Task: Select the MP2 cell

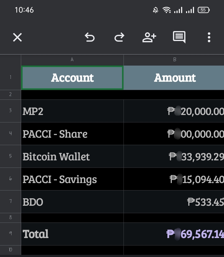Action: (72, 111)
